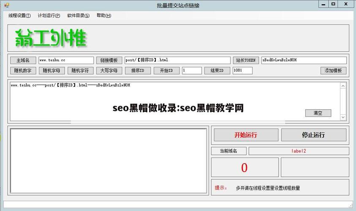Click template list scrollbar up arrow

pos(343,86)
